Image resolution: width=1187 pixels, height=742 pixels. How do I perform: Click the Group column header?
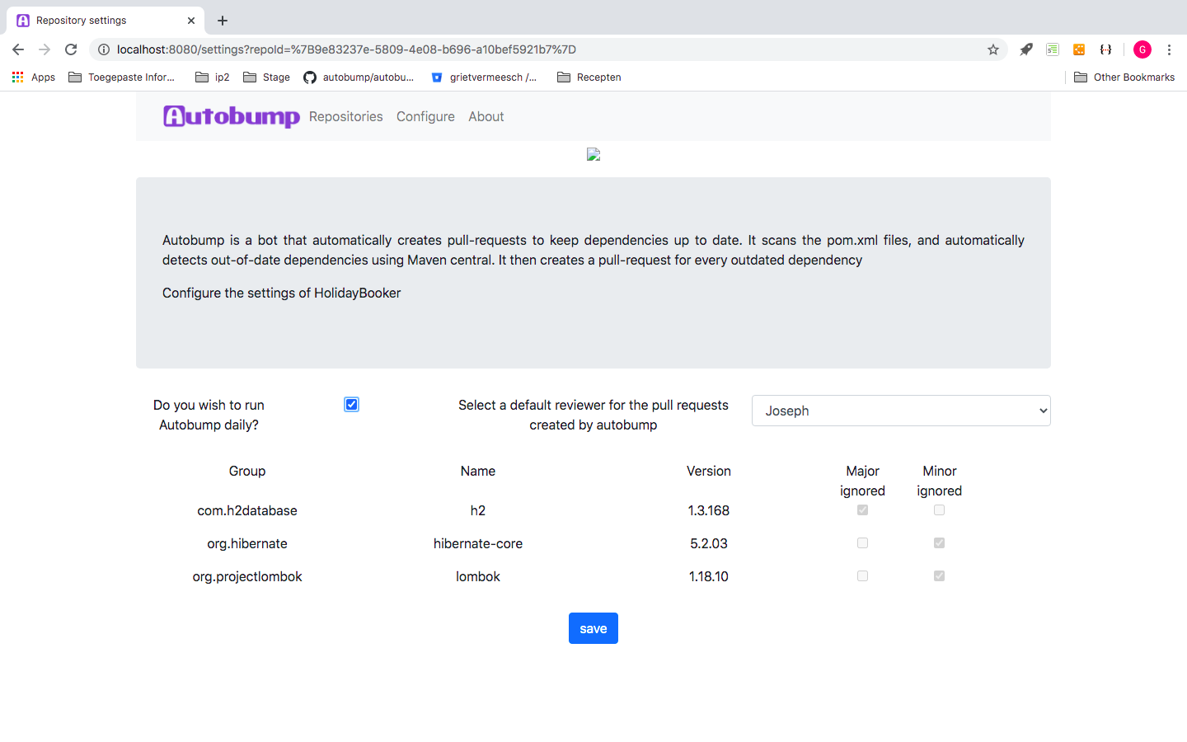point(247,471)
